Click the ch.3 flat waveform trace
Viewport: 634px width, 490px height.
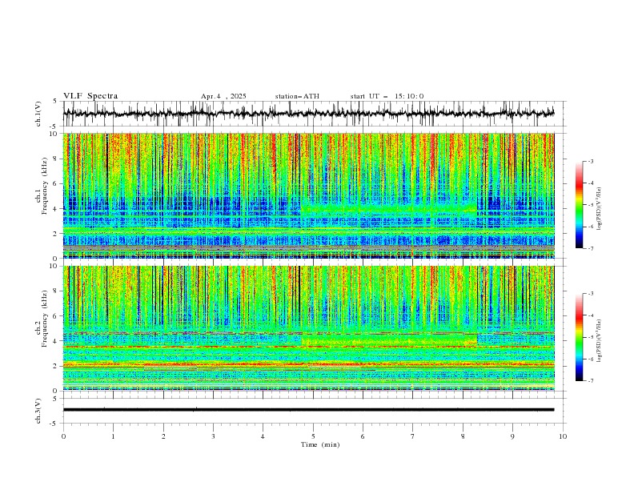[x=309, y=410]
